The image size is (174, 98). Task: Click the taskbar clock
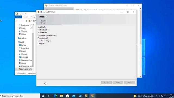click(171, 96)
